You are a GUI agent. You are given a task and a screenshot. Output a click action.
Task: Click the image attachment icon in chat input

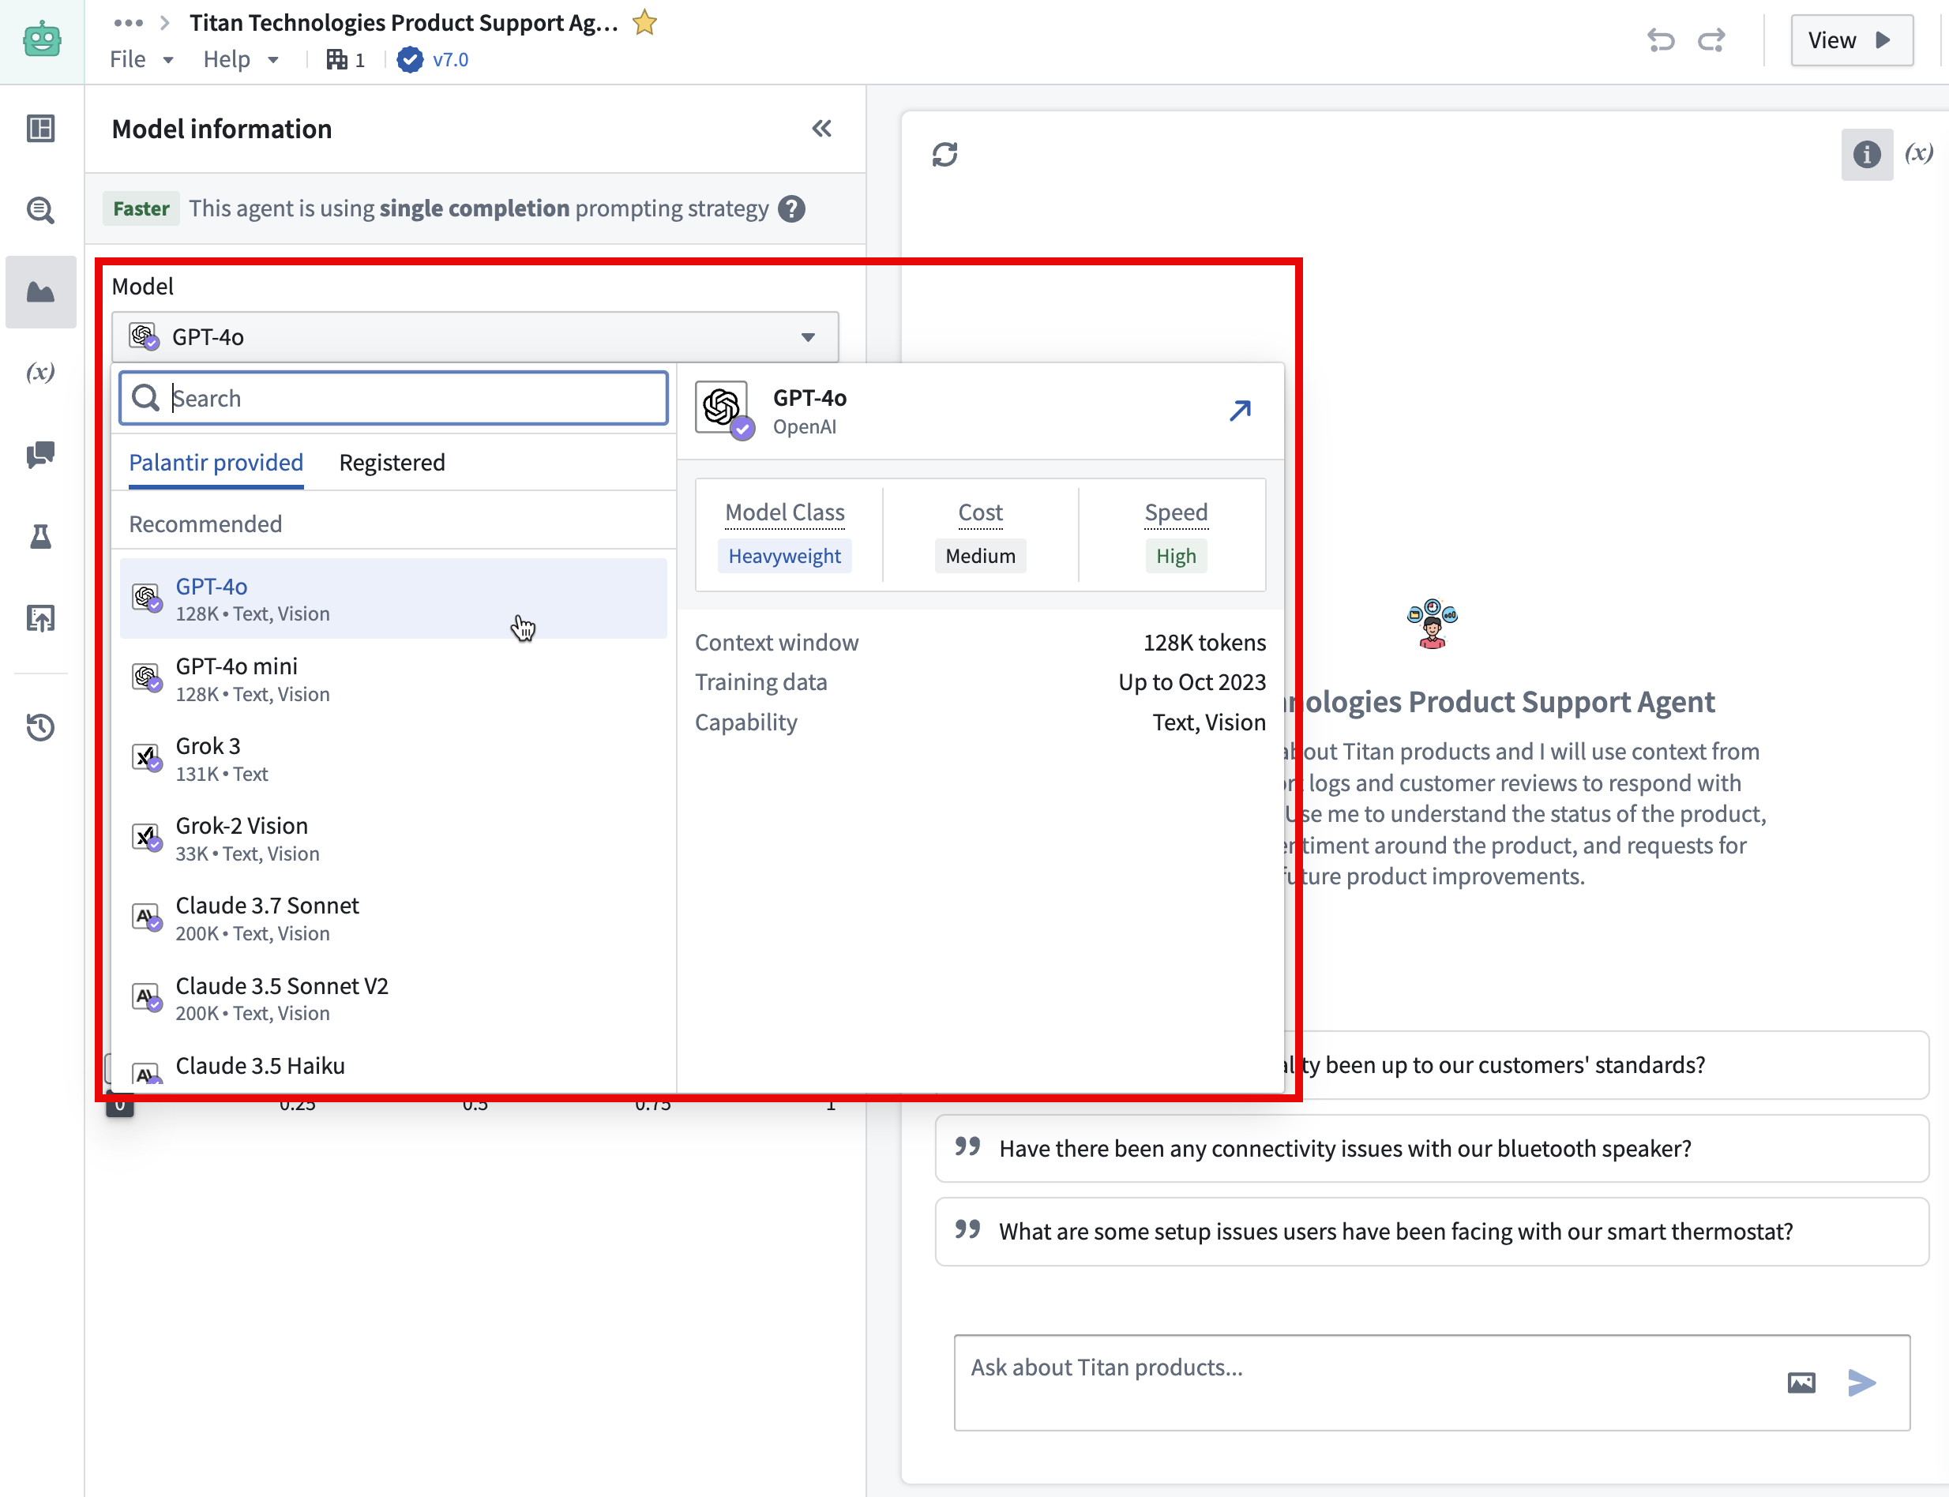[1801, 1383]
